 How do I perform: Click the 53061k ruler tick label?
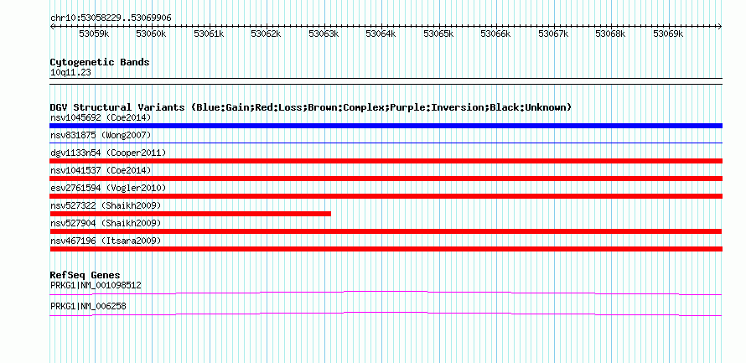(x=209, y=34)
